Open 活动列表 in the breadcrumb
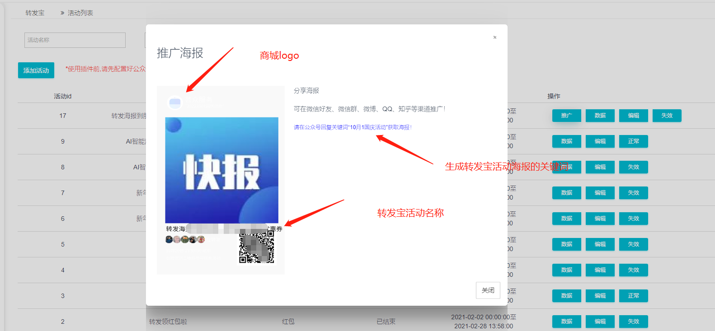 (80, 13)
